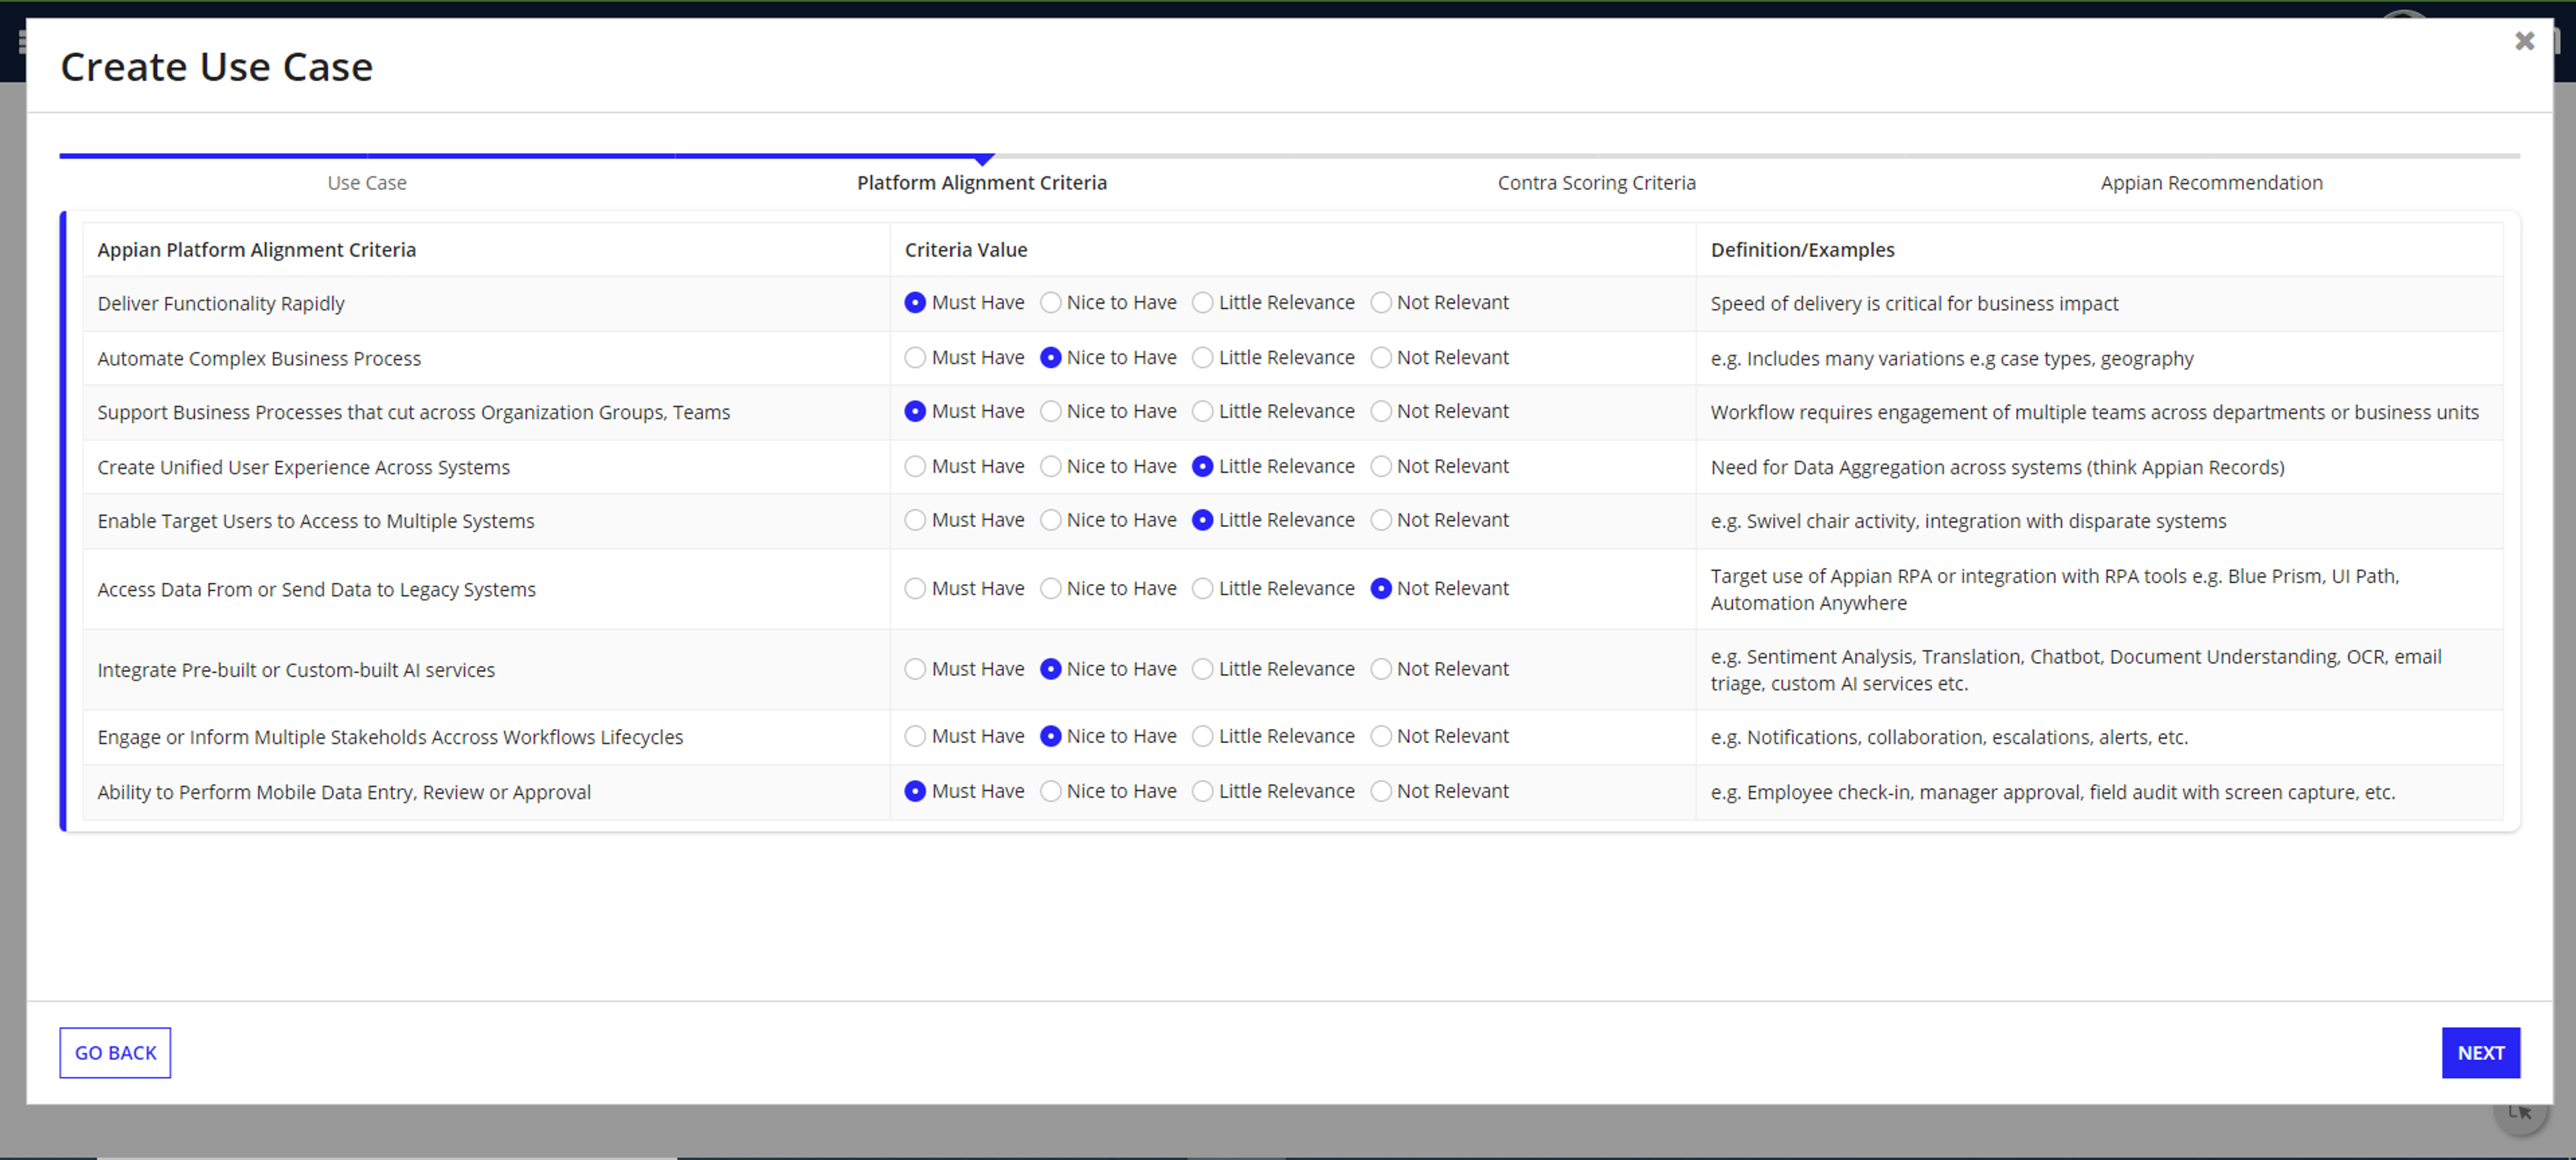Set Access Data Legacy Systems to Nice to Have
2576x1160 pixels.
tap(1050, 589)
